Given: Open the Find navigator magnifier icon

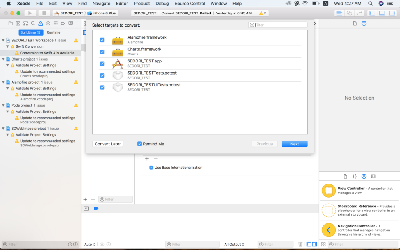Looking at the screenshot, I should (x=33, y=23).
